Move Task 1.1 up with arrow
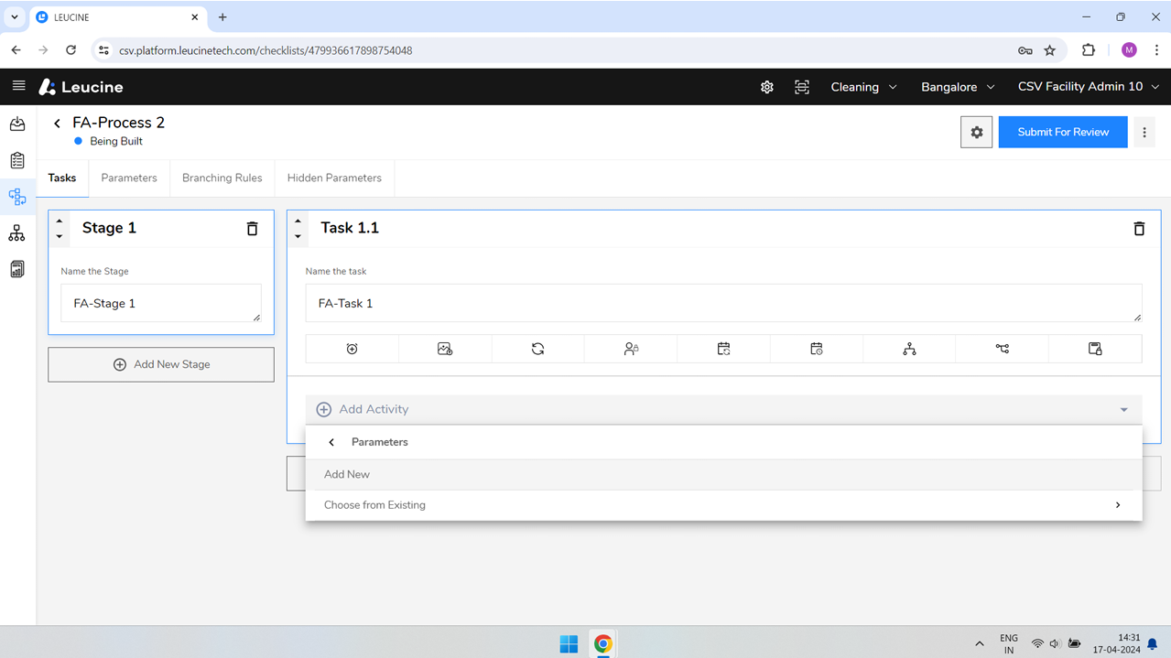1171x658 pixels. click(x=298, y=221)
